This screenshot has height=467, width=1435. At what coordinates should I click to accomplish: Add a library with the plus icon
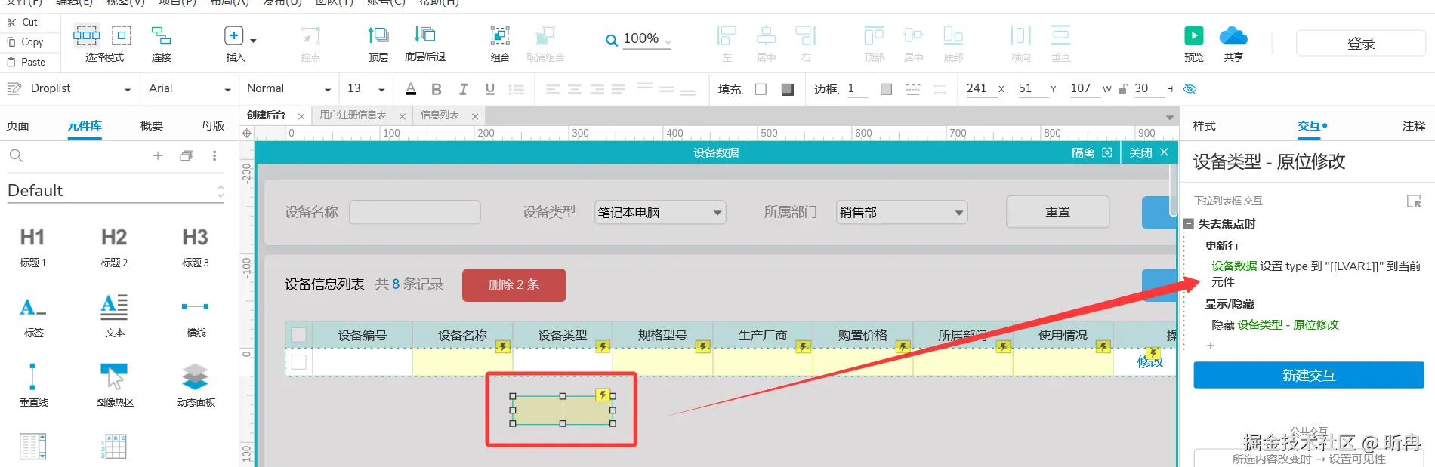pyautogui.click(x=158, y=156)
